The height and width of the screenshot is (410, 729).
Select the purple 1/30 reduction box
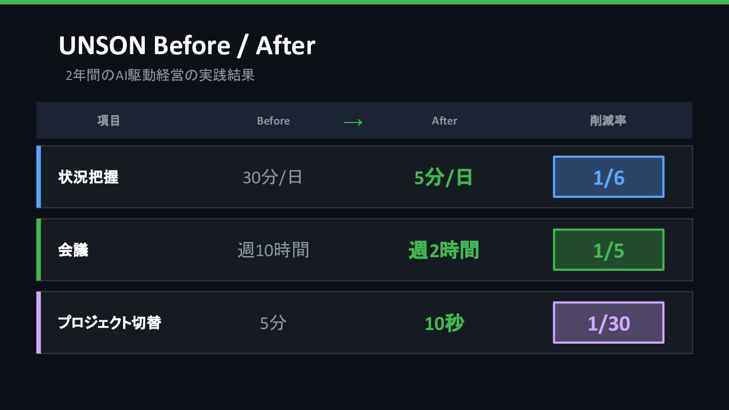(609, 322)
